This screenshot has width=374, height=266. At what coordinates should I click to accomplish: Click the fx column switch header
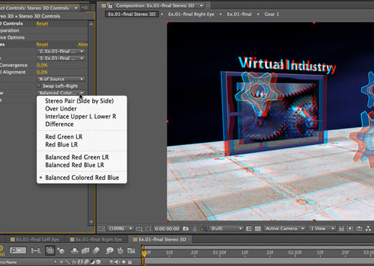(x=74, y=262)
